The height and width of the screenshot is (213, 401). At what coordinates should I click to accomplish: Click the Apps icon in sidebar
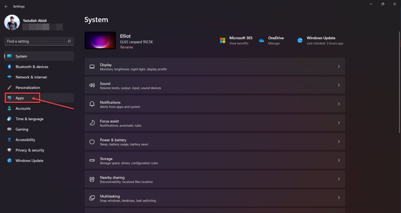[x=9, y=98]
